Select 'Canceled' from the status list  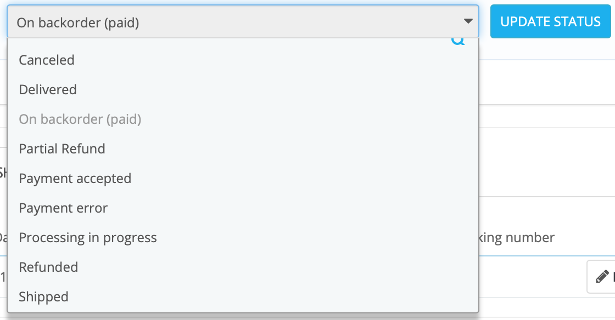47,60
